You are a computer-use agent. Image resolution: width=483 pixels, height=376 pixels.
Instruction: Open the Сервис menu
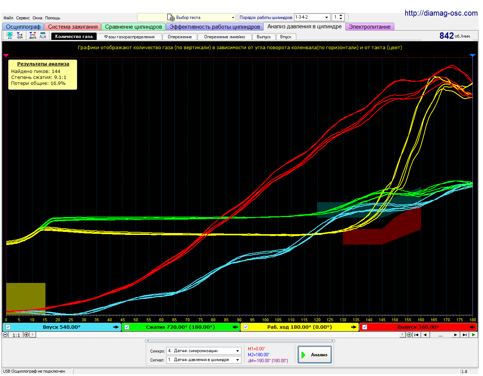tap(23, 18)
